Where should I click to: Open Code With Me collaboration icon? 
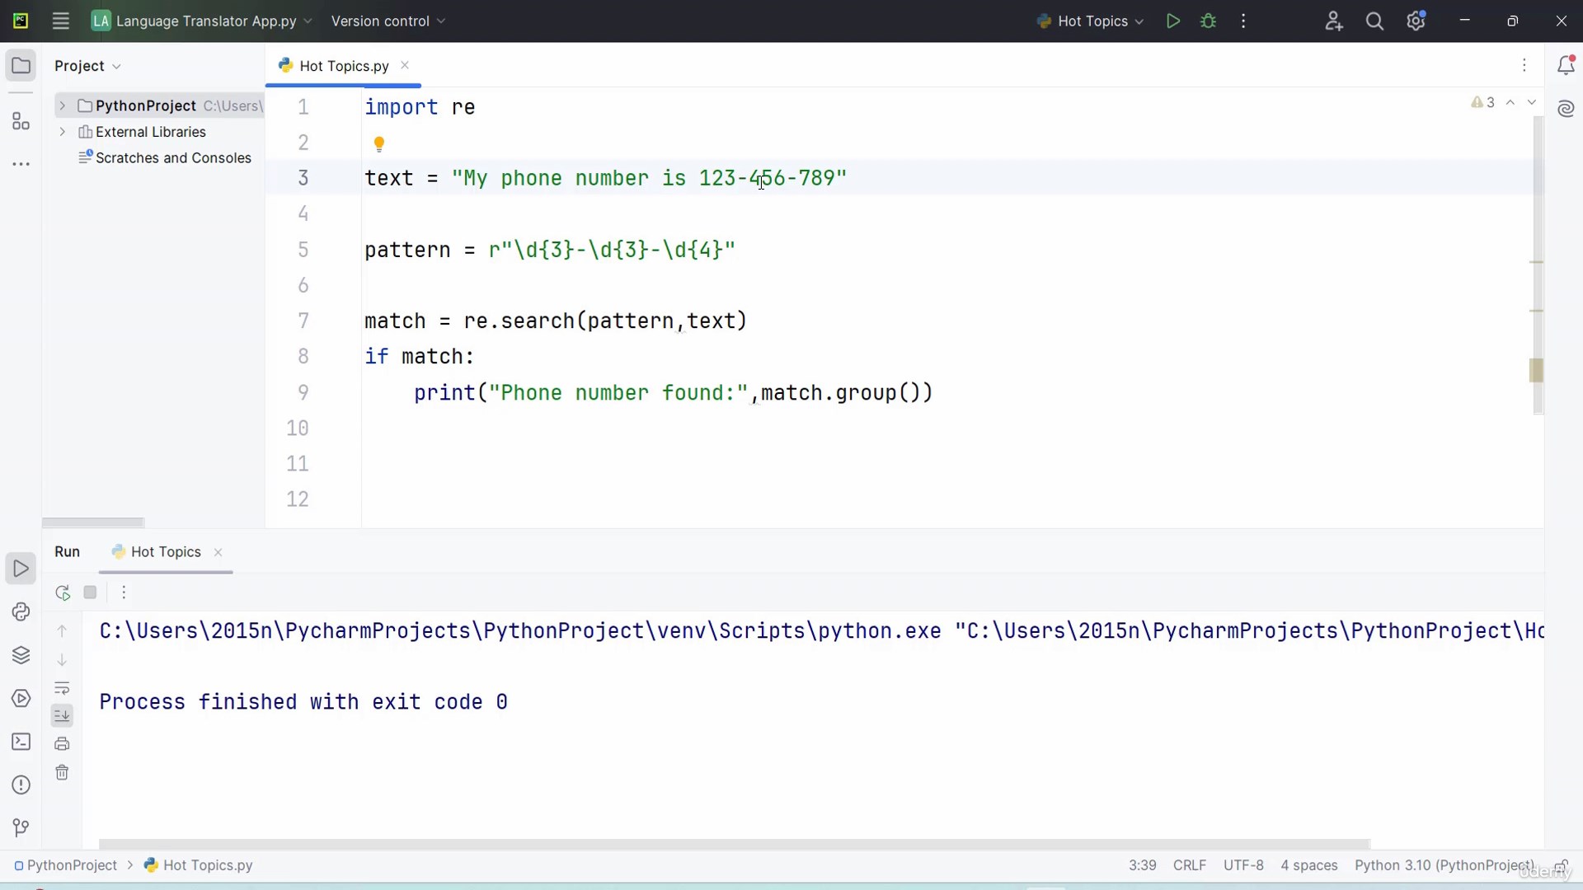(1334, 21)
